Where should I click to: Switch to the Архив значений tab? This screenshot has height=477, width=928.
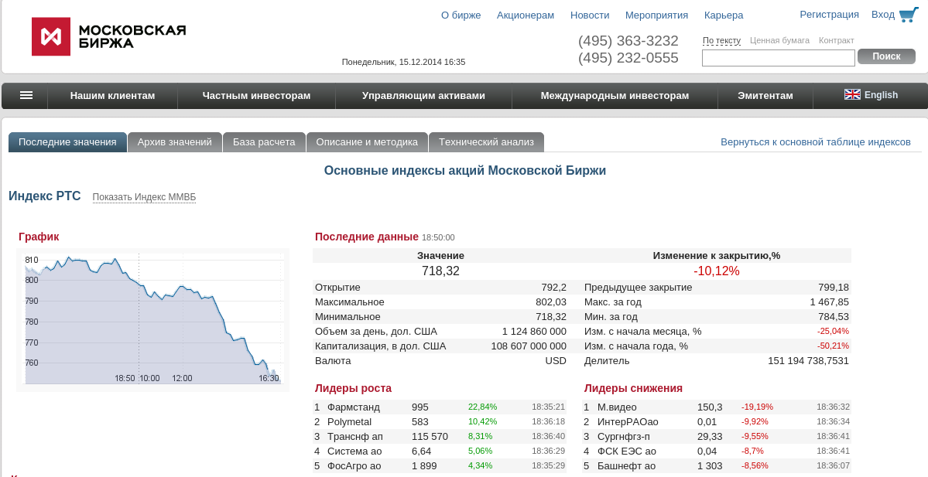175,141
